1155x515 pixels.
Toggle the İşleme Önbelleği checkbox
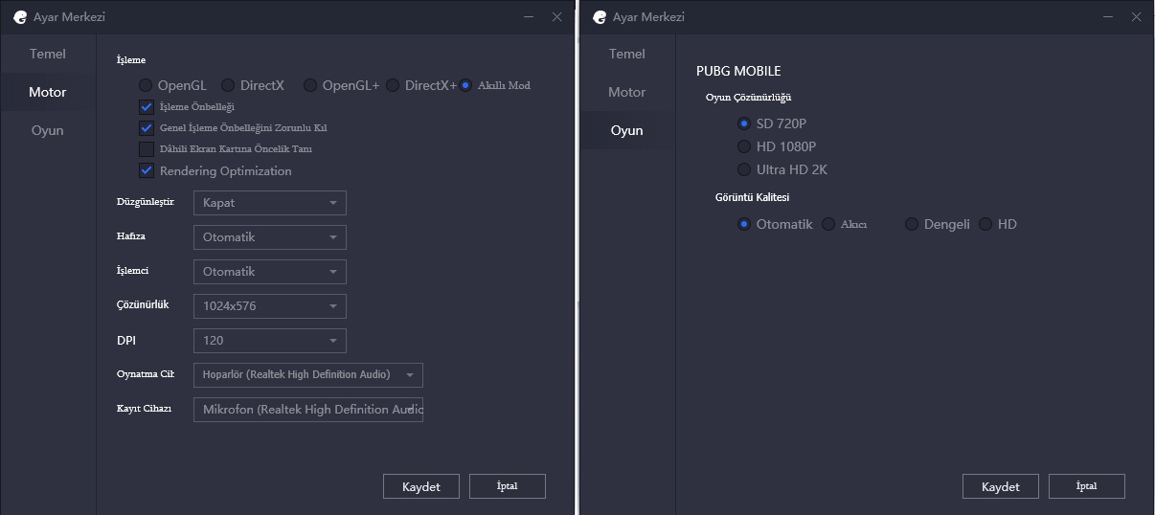[x=147, y=106]
